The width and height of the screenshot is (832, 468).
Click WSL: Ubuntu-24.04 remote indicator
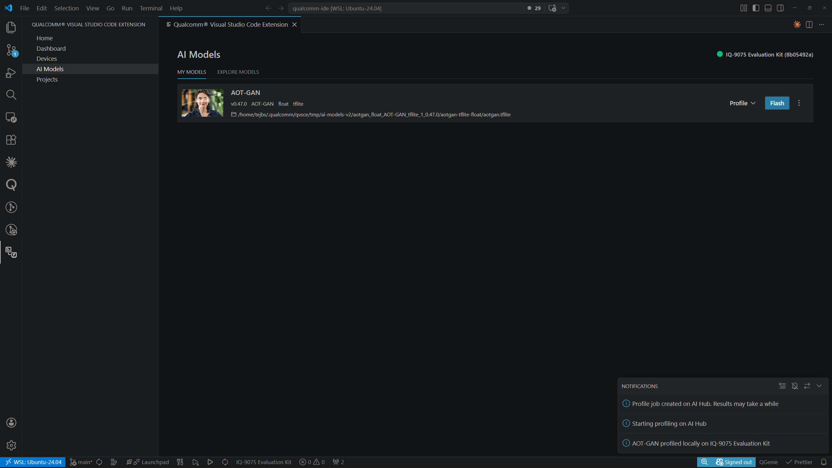point(33,462)
